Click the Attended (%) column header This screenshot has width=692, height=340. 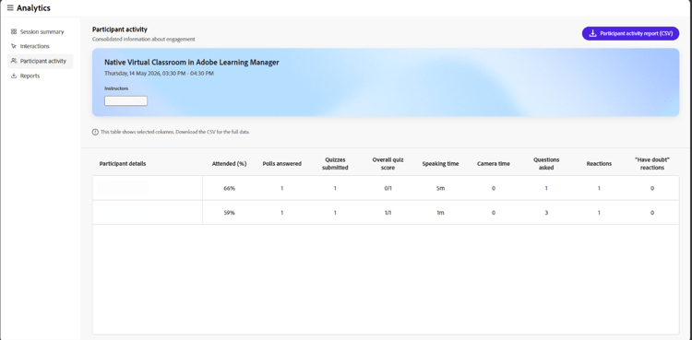(x=229, y=164)
